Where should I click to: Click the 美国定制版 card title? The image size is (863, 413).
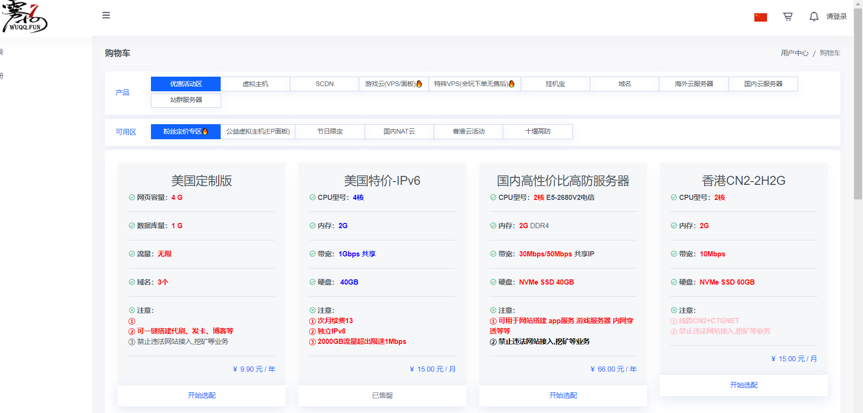(x=201, y=181)
